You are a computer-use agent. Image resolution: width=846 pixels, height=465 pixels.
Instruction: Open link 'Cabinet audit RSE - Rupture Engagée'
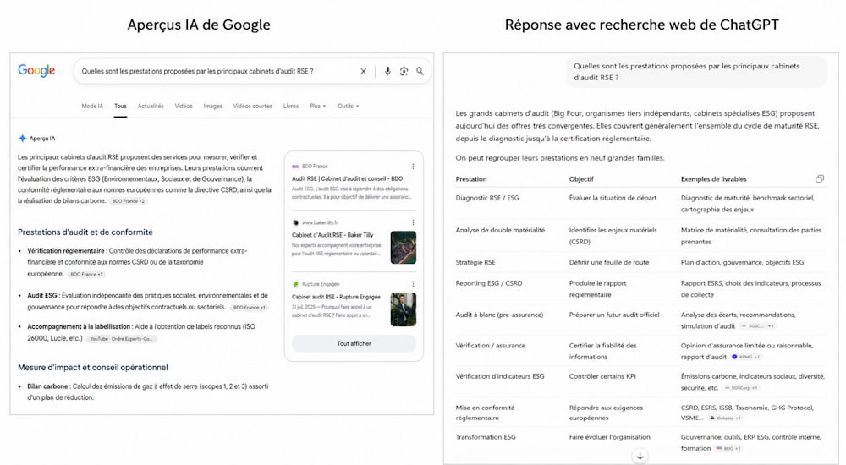click(336, 297)
